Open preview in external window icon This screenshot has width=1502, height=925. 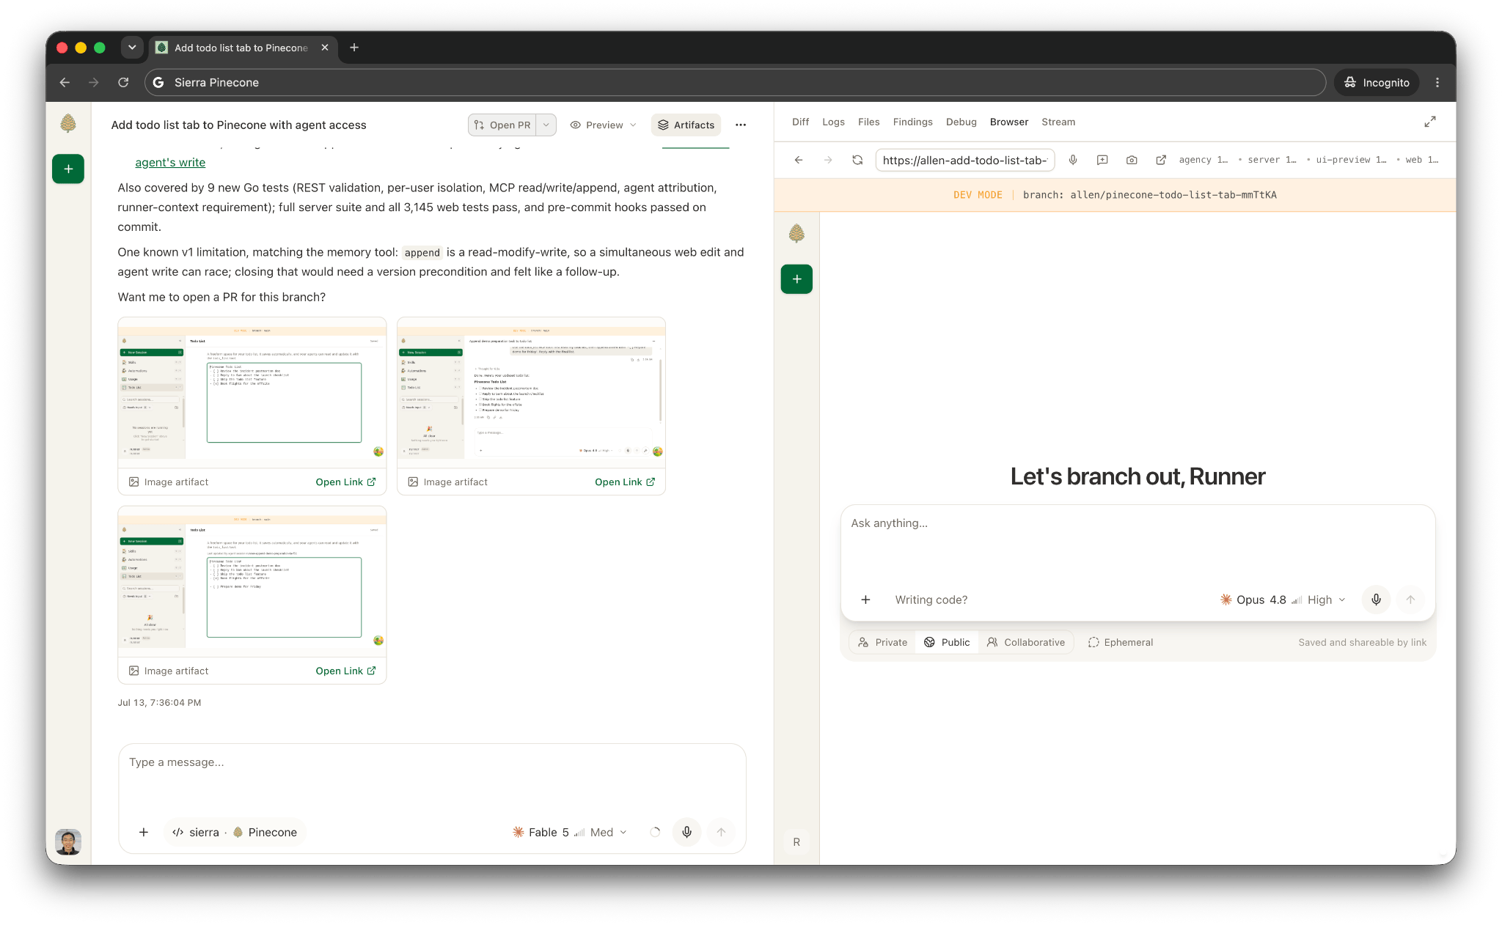[1161, 160]
